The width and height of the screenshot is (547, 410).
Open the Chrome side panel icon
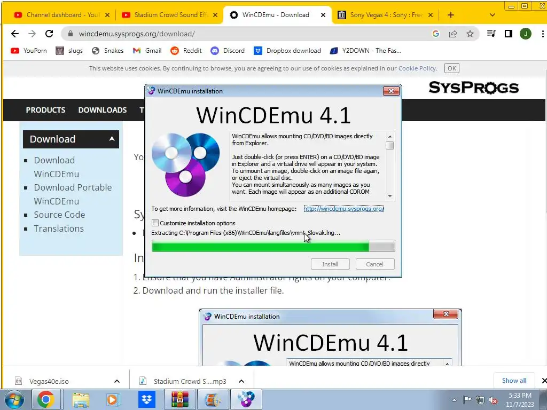point(509,34)
